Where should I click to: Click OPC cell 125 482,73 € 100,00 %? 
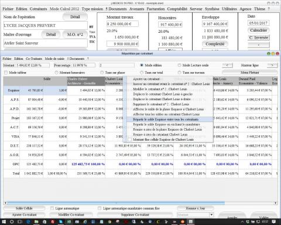(x=86, y=164)
